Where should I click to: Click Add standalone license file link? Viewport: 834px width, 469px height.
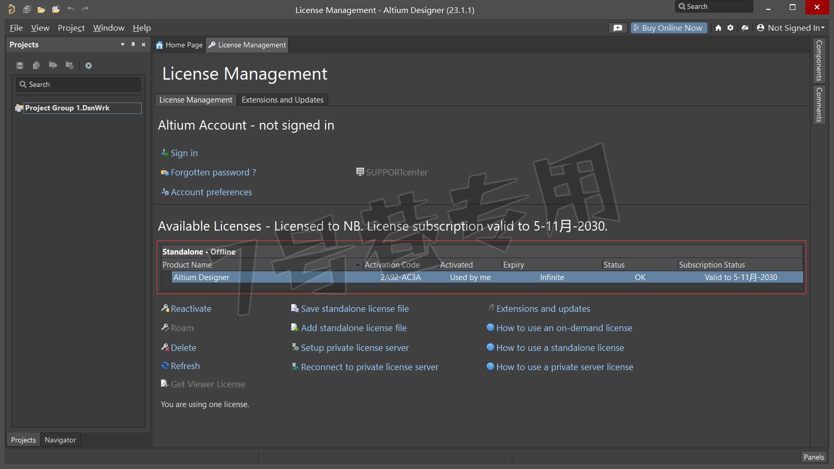click(354, 328)
